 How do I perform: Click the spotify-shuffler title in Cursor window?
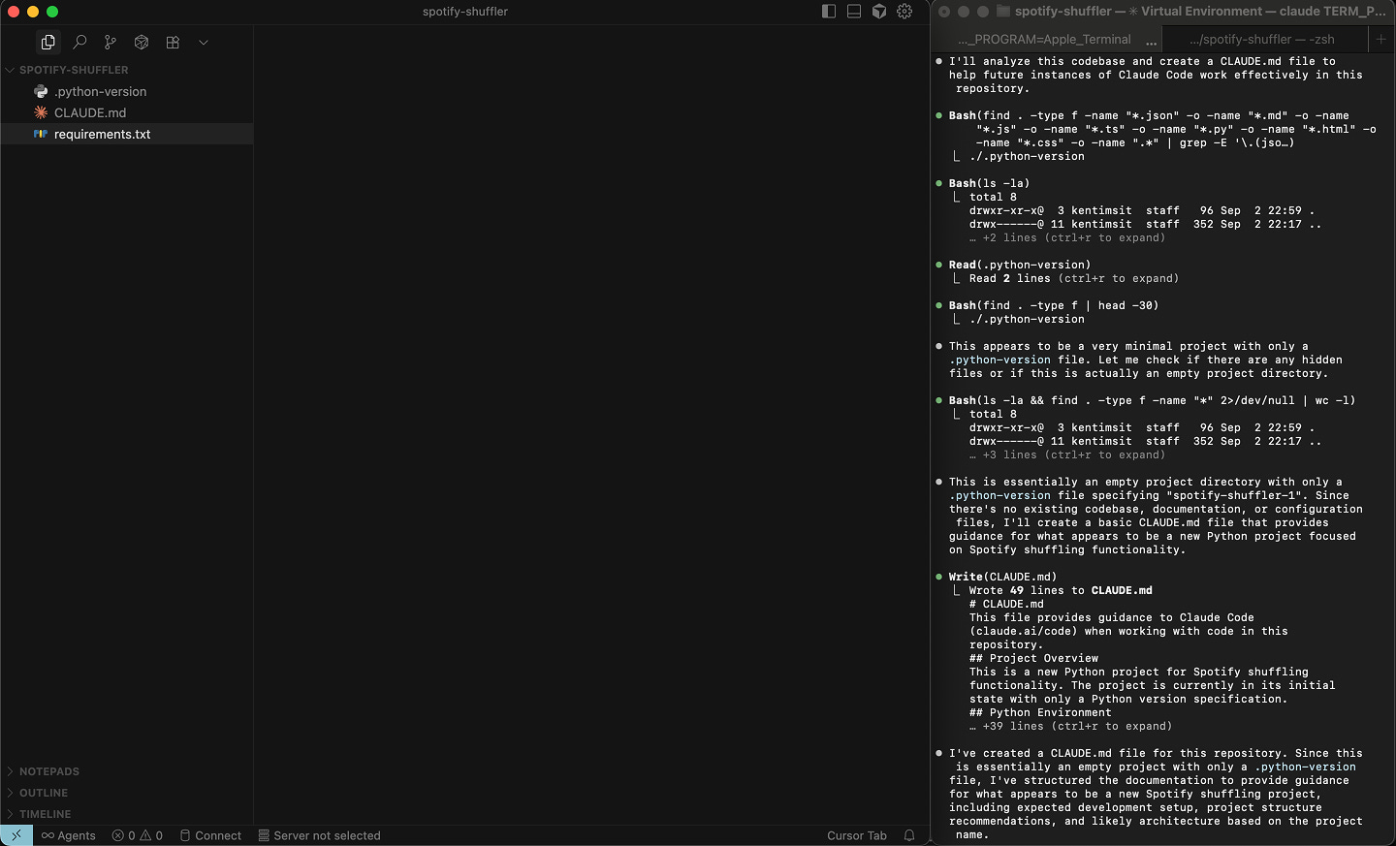[x=465, y=12]
